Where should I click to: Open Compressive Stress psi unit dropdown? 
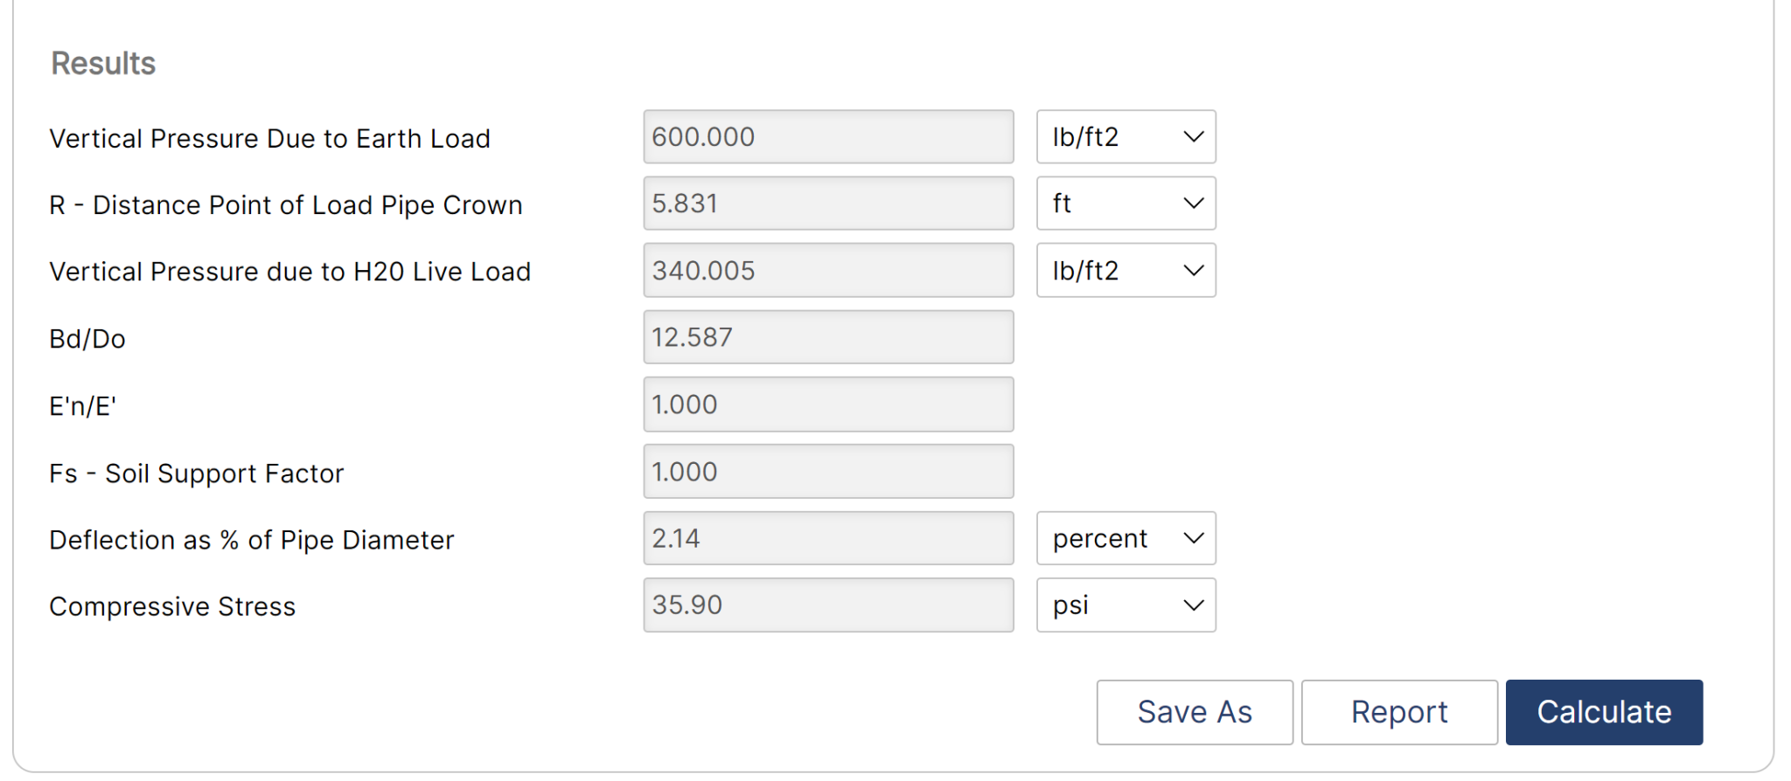tap(1125, 605)
